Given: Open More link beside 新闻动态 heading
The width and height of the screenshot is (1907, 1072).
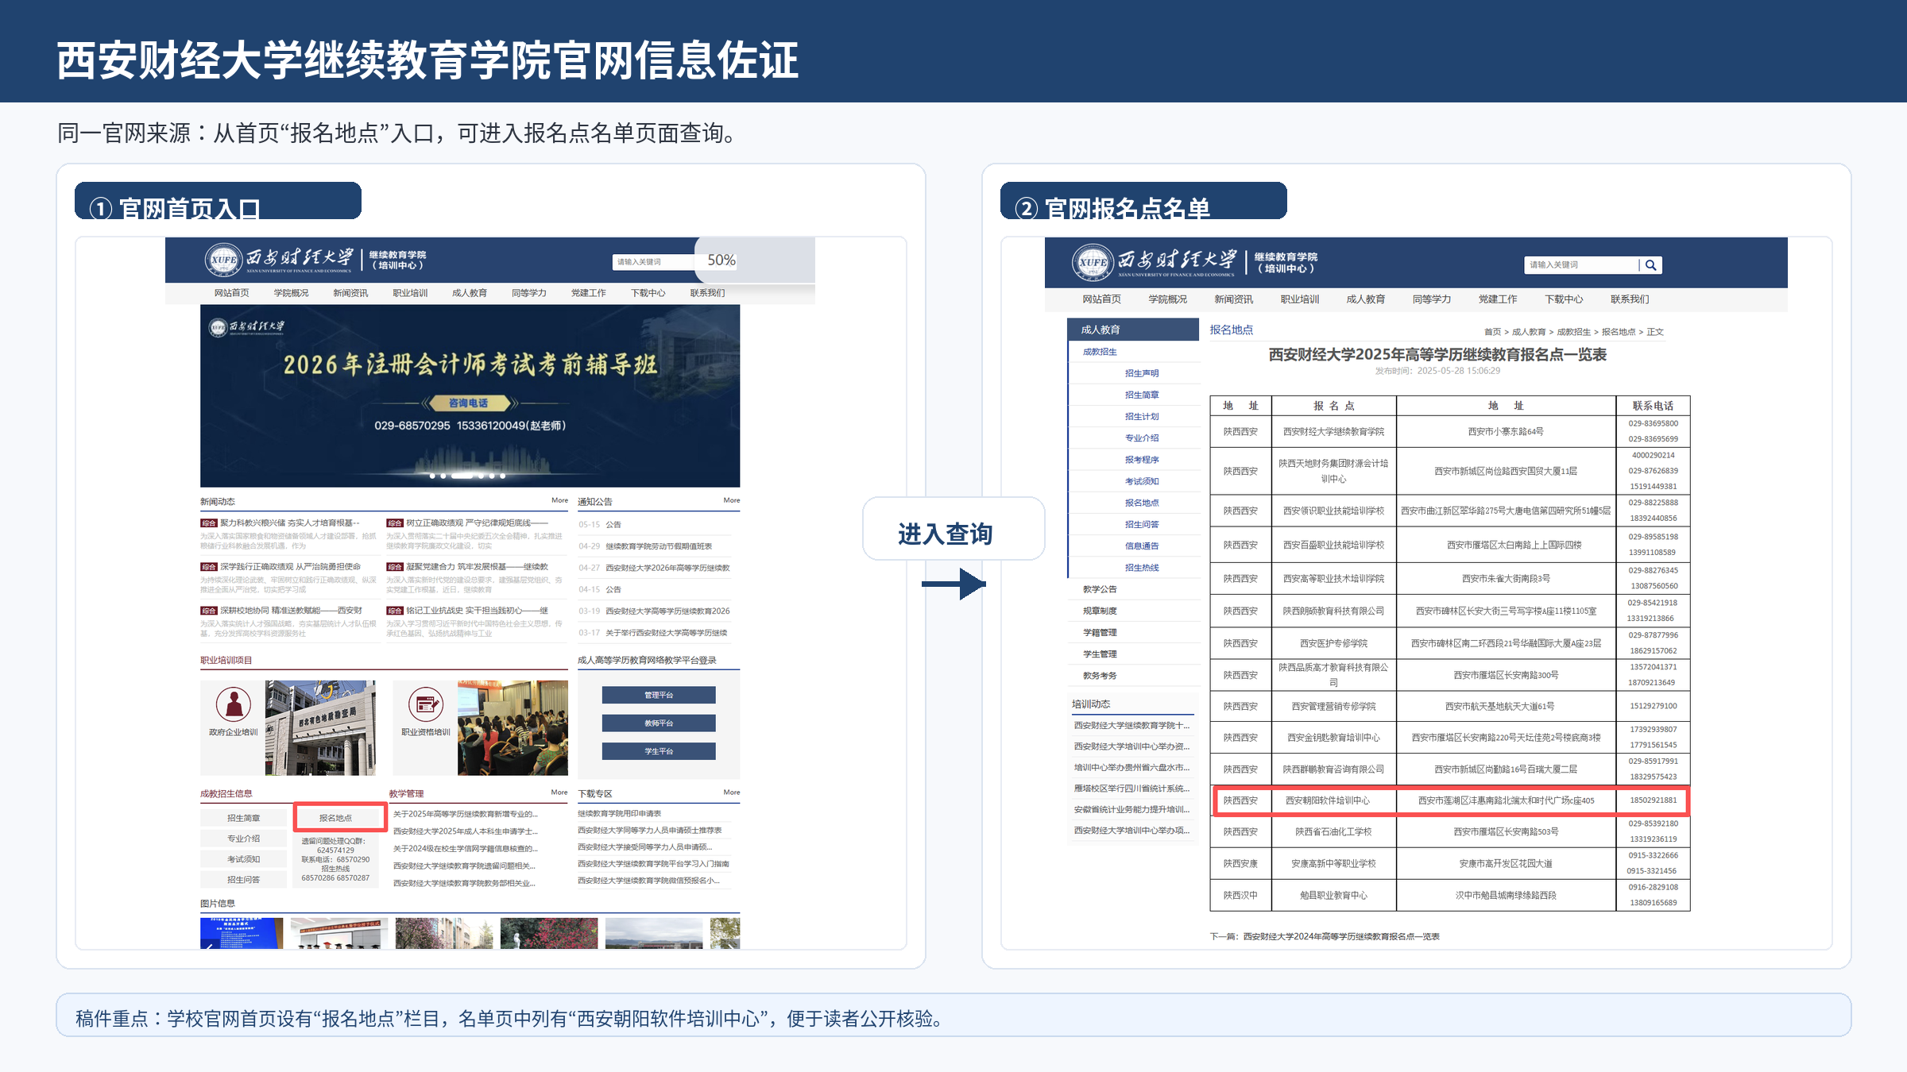Looking at the screenshot, I should click(x=559, y=500).
